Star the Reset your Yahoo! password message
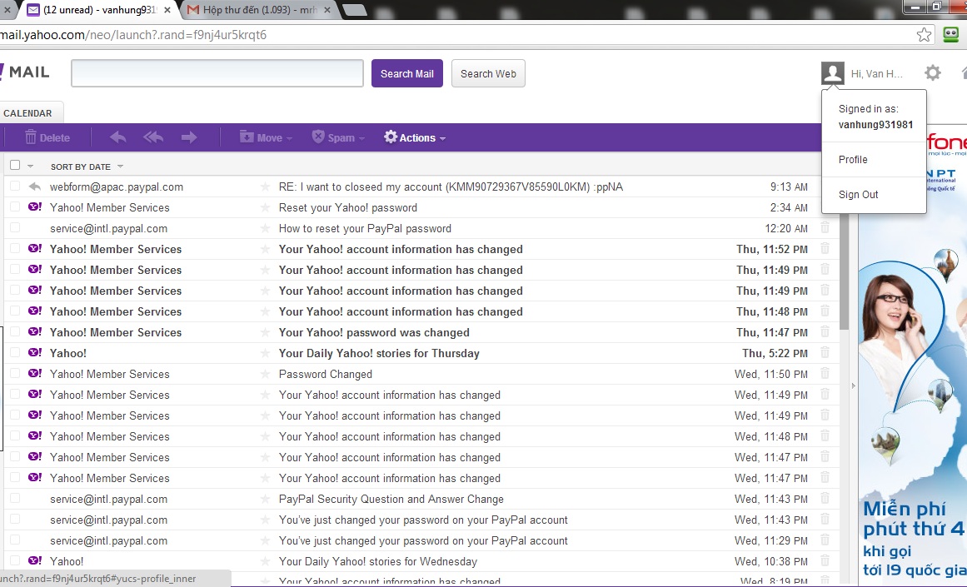Viewport: 967px width, 587px height. pyautogui.click(x=265, y=208)
